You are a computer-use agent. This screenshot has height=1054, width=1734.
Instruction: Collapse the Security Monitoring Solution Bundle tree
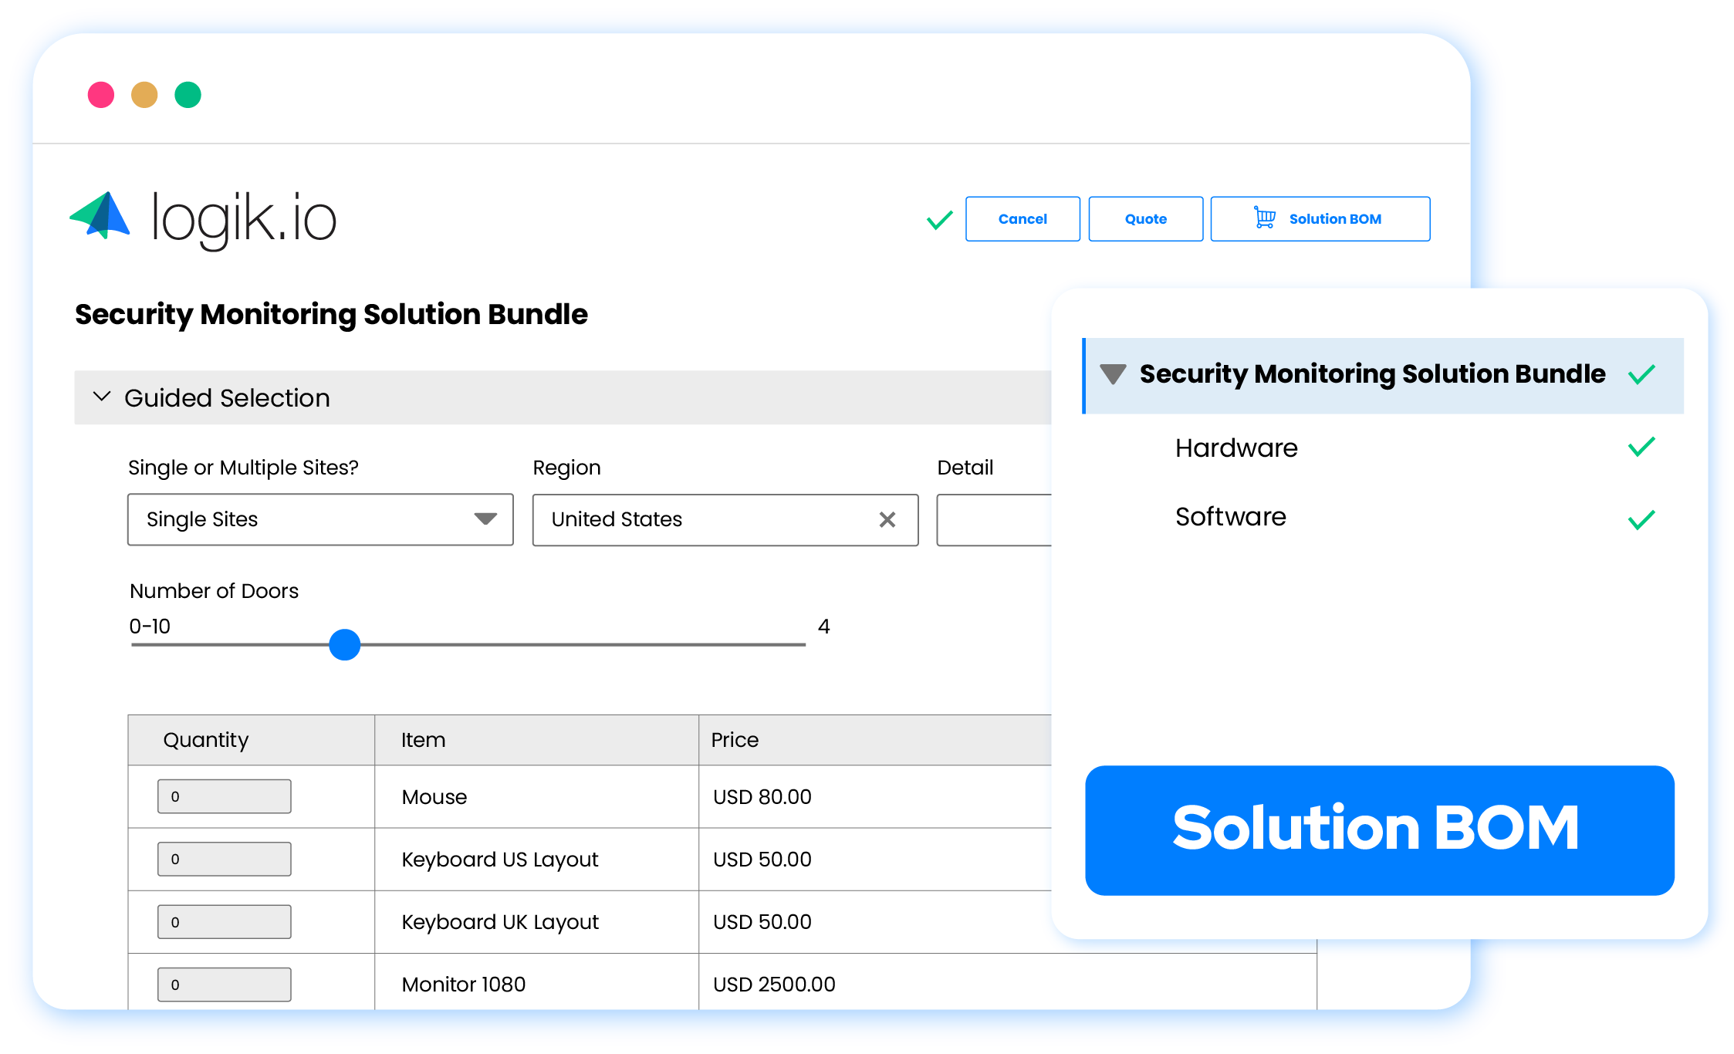(x=1114, y=374)
